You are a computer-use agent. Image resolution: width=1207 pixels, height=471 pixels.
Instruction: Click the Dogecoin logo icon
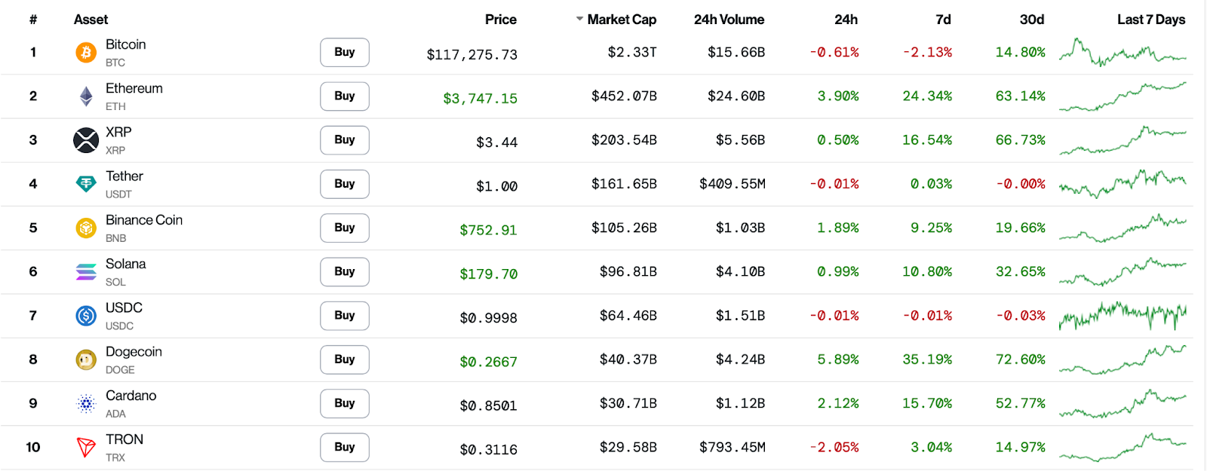86,359
